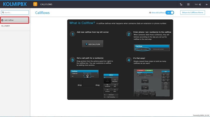Screen dimensions: 210x117
Task: Click the hierarchy tree icon in top bar
Action: (x=181, y=4)
